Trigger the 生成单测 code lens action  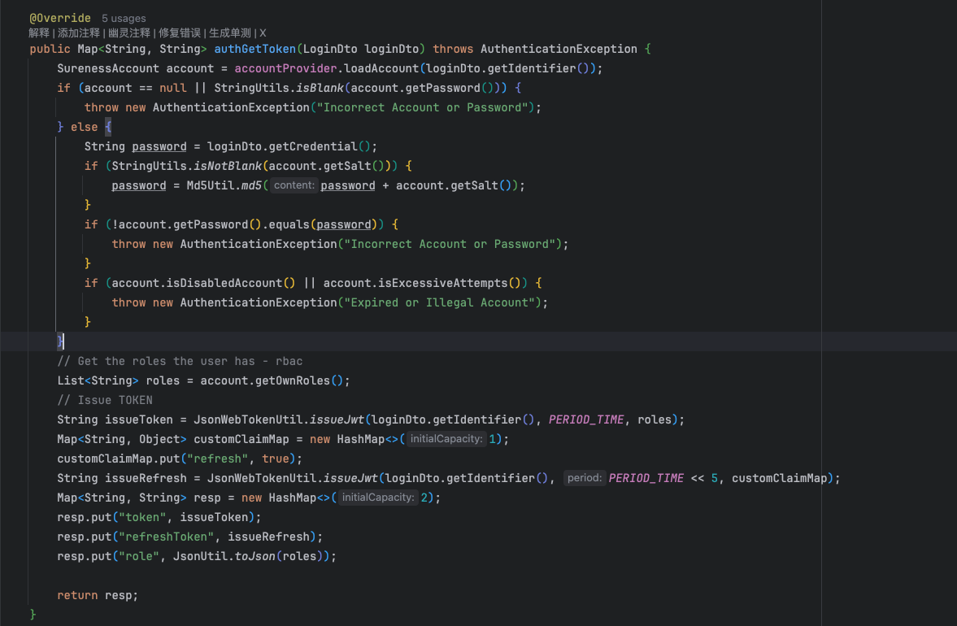coord(230,33)
